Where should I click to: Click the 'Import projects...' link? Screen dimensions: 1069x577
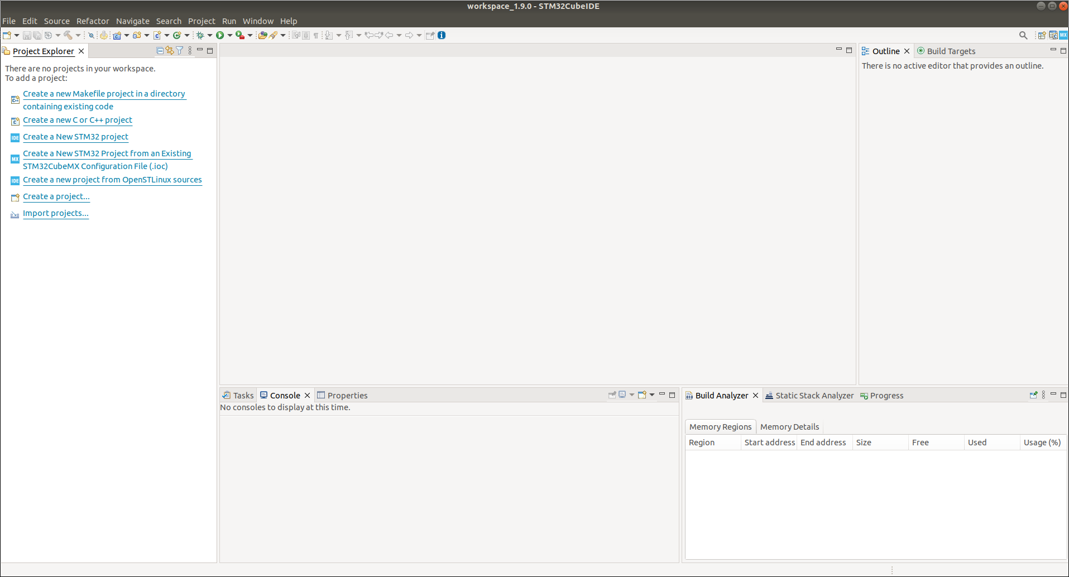pos(56,213)
